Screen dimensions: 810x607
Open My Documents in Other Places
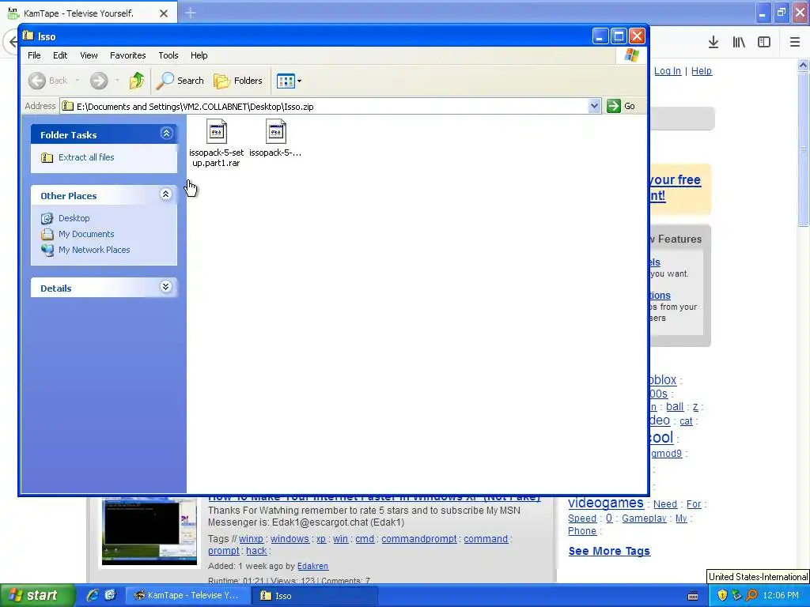pos(85,234)
